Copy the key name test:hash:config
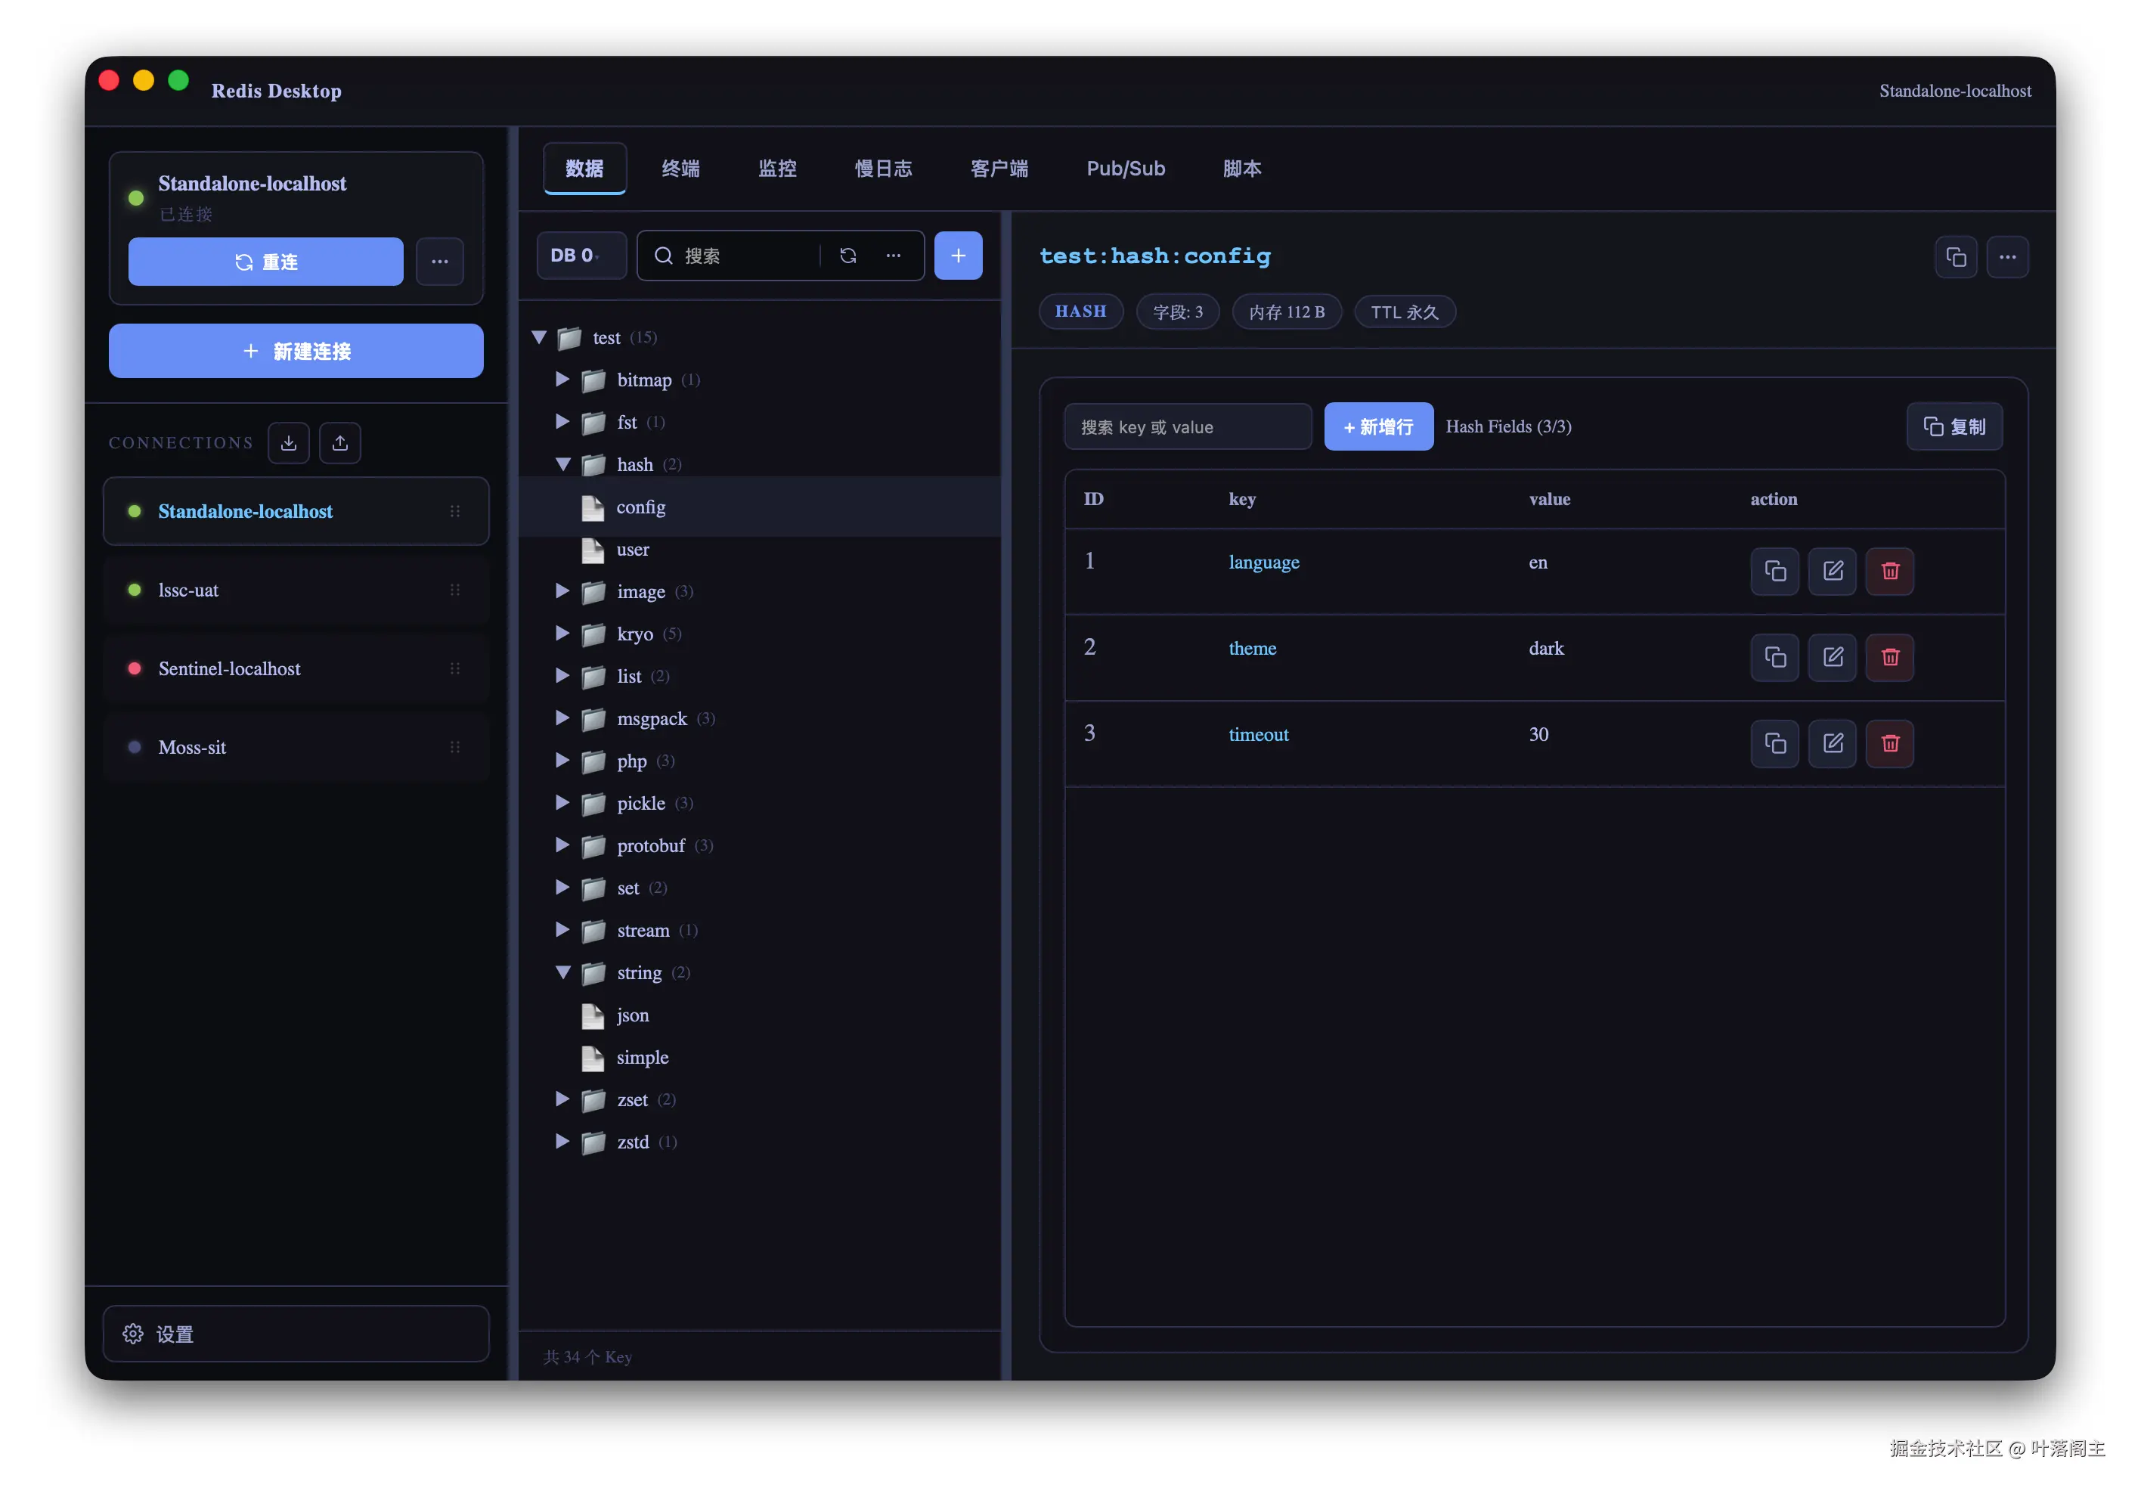The width and height of the screenshot is (2141, 1494). pos(1956,256)
